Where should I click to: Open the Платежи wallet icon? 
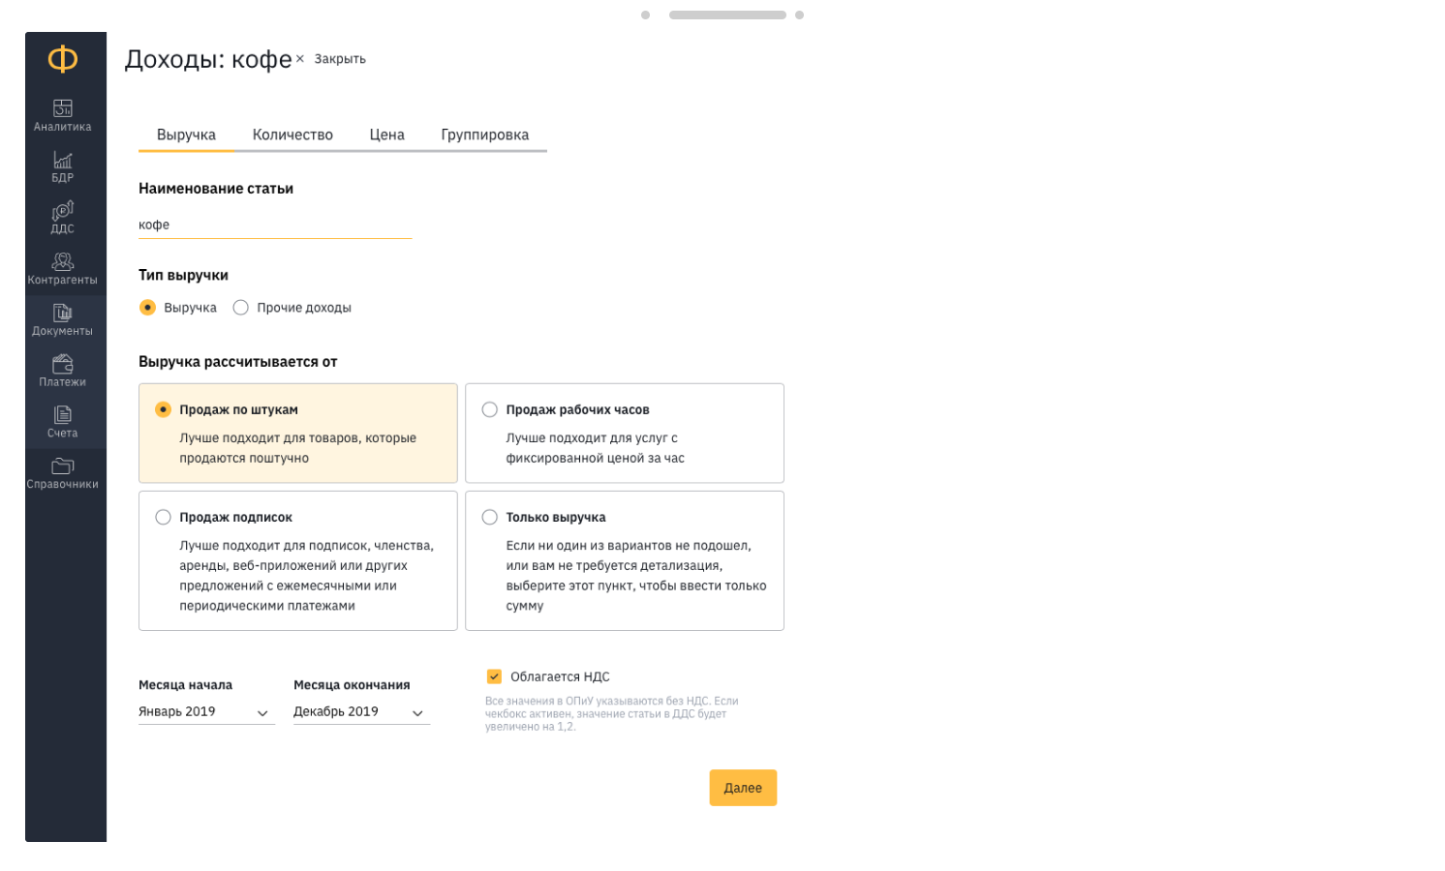63,364
